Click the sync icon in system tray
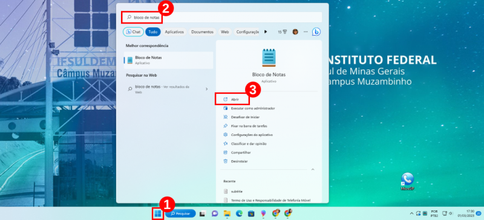 pos(419,213)
